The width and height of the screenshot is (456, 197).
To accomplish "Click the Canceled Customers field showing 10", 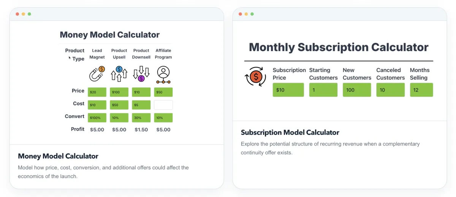I will pyautogui.click(x=391, y=90).
